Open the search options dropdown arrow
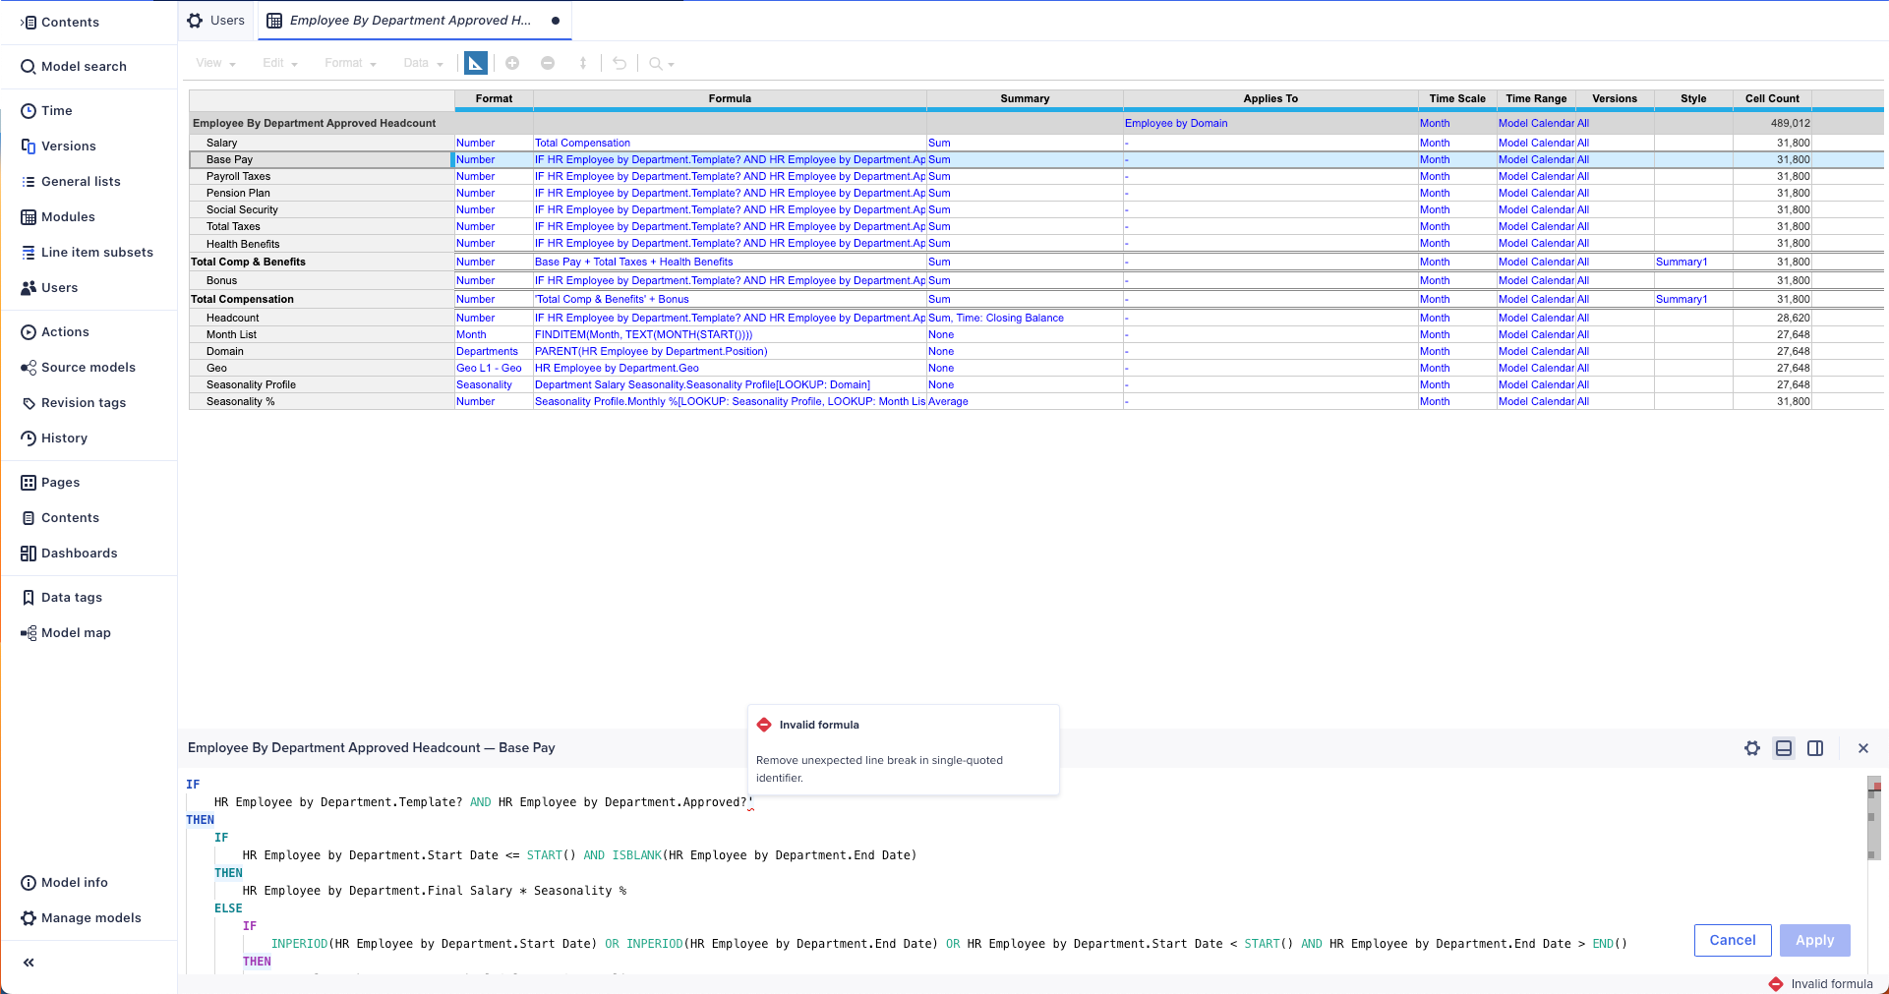Viewport: 1889px width, 994px height. [x=670, y=63]
